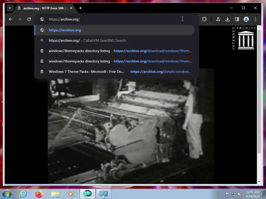Show hidden system tray icons
This screenshot has width=266, height=199.
pos(221,194)
